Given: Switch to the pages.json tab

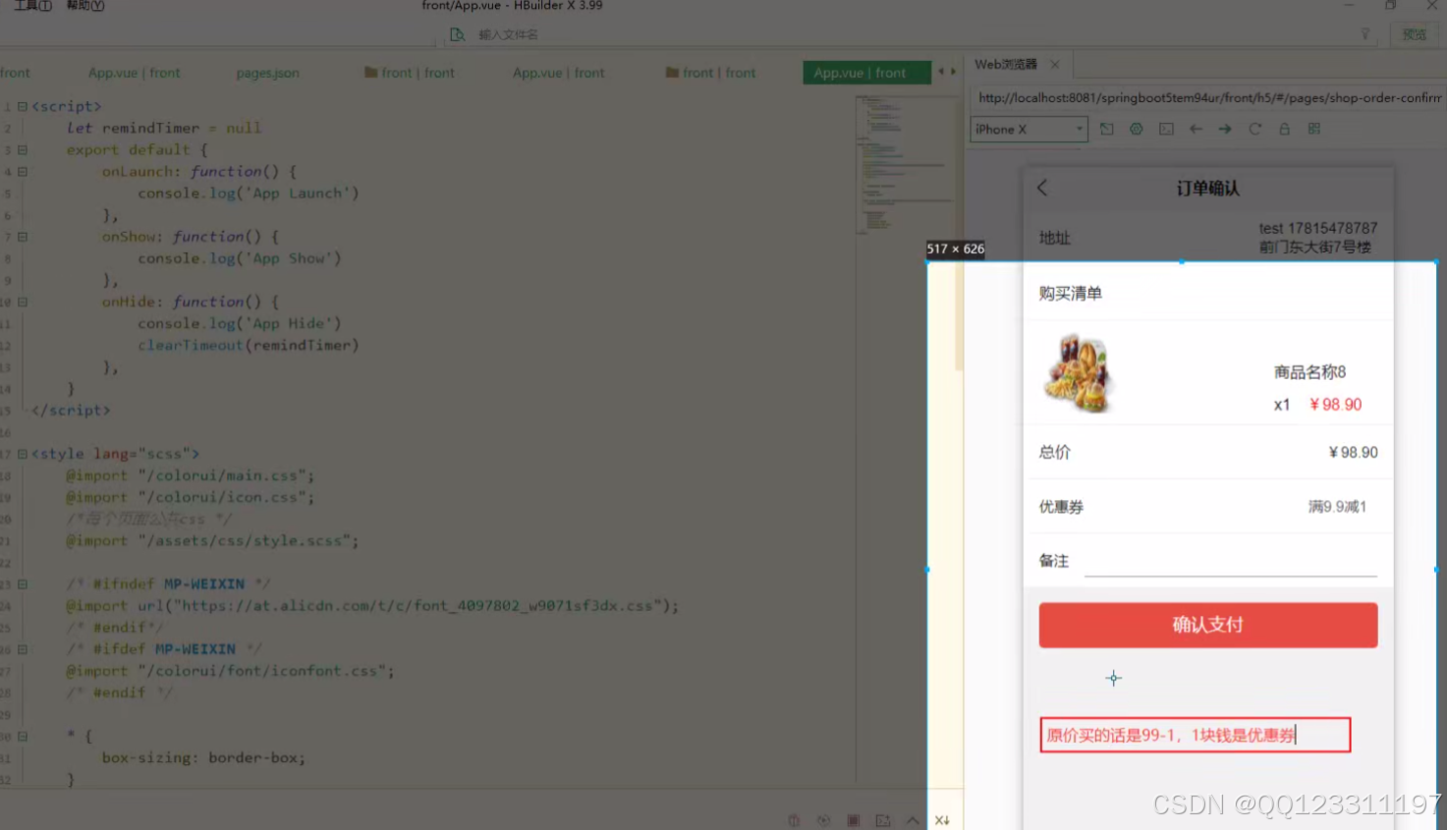Looking at the screenshot, I should pos(267,73).
